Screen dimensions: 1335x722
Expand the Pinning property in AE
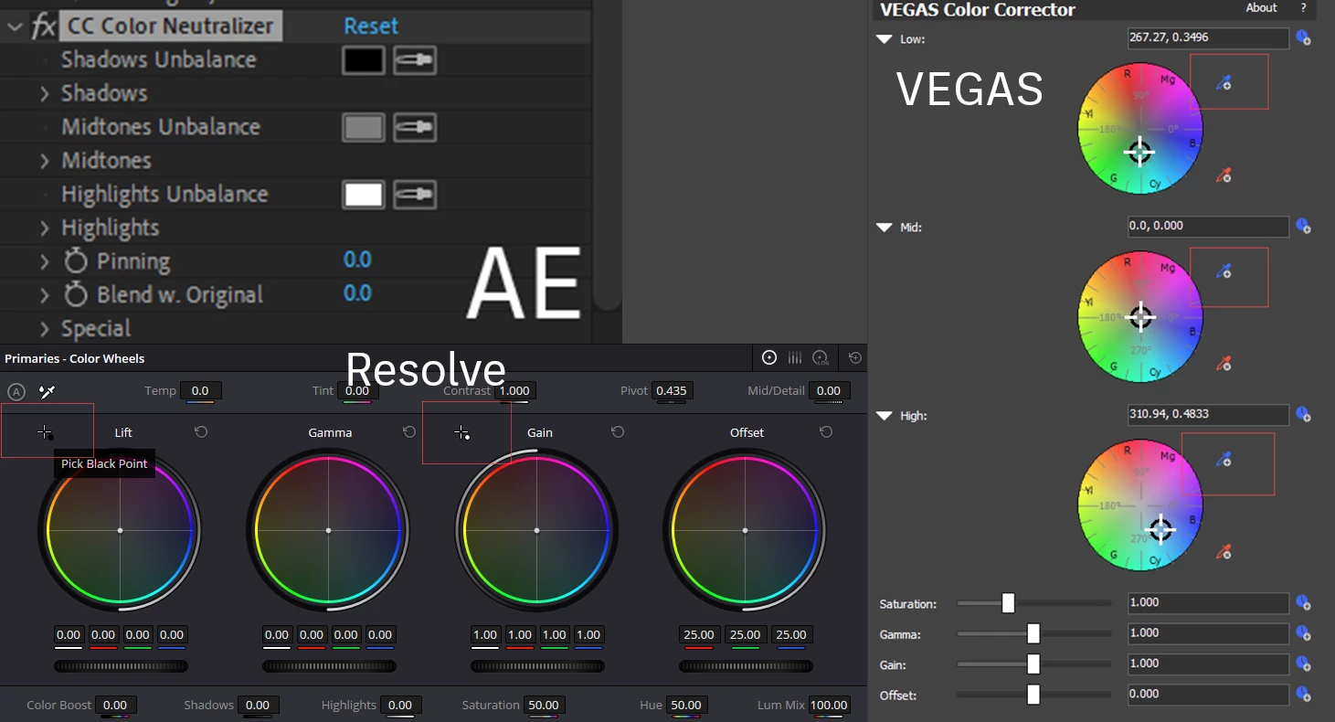pos(45,261)
